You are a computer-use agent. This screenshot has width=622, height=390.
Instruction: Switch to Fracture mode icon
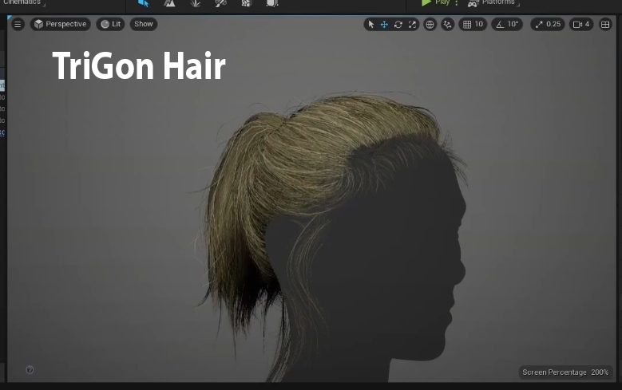click(247, 3)
